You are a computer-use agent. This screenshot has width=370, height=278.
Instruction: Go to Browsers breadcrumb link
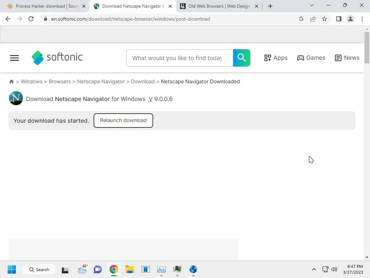pyautogui.click(x=60, y=81)
